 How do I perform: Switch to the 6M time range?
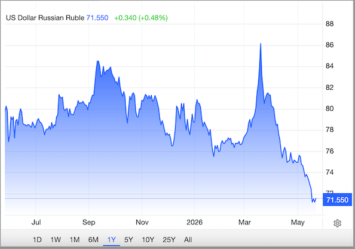coord(93,239)
